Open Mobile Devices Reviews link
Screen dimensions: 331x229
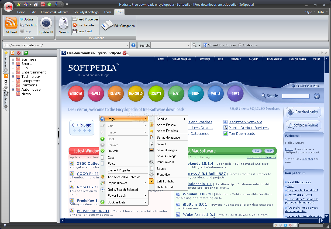point(249,128)
